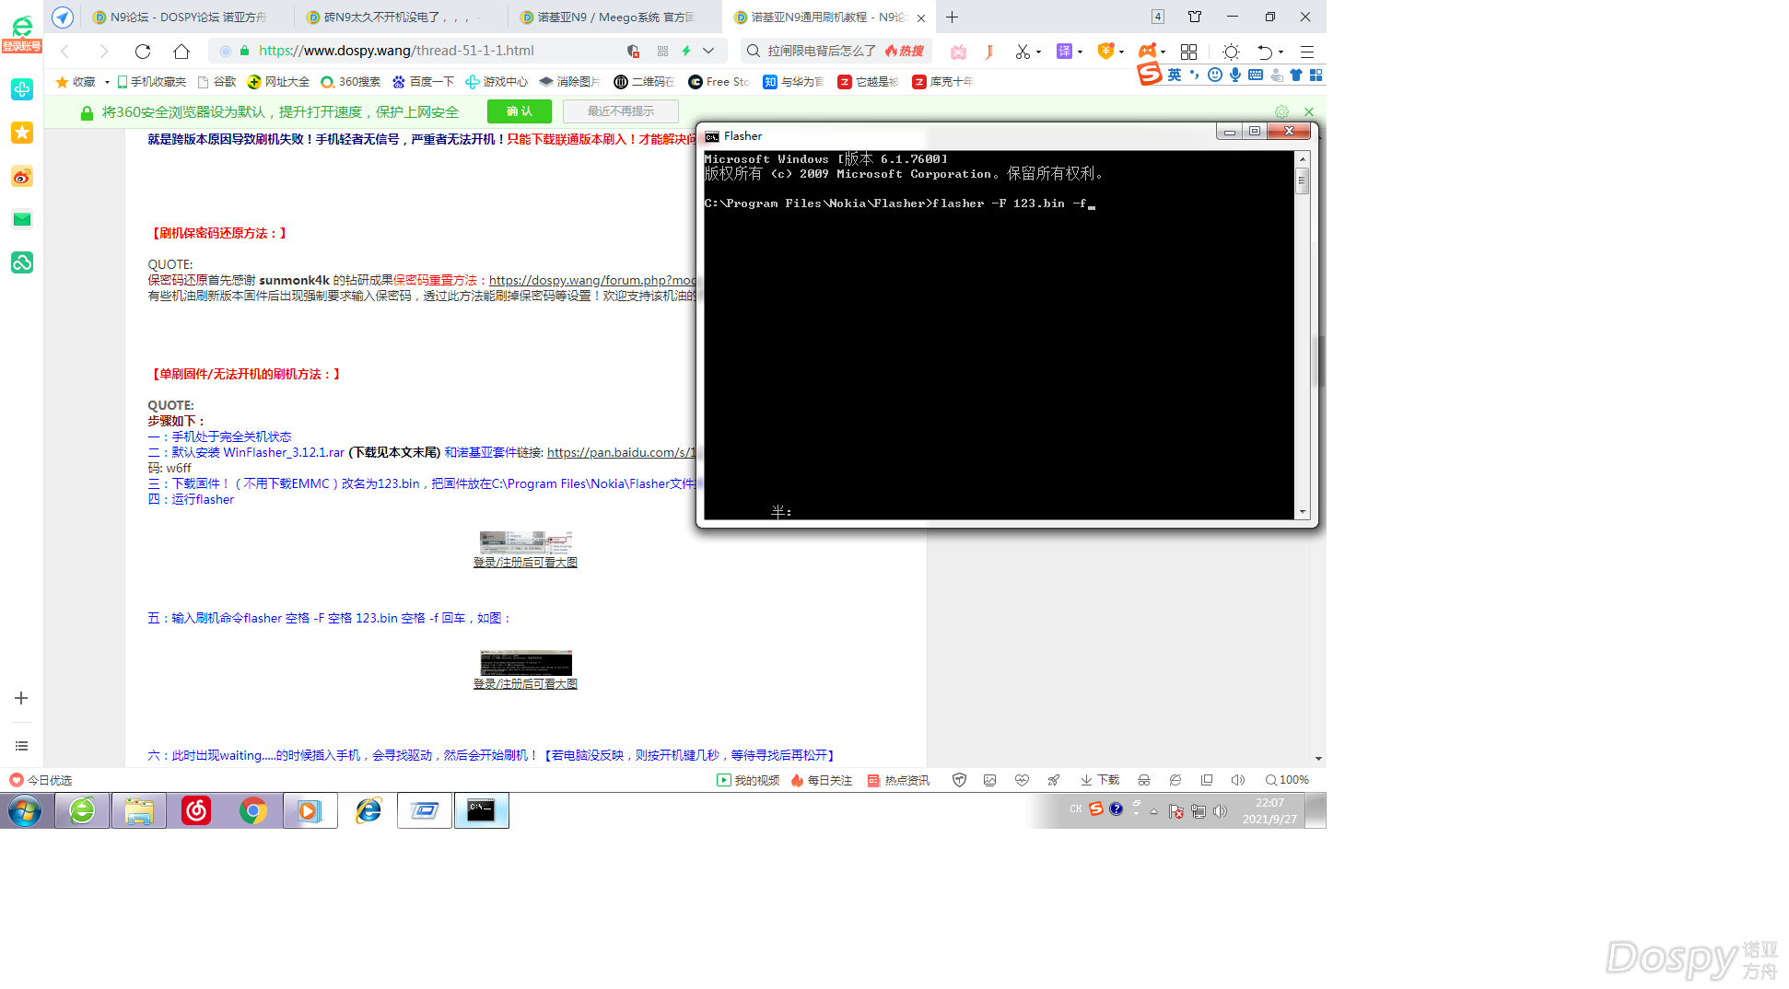This screenshot has height=989, width=1789.
Task: Open 每日关注 in status bar
Action: coord(822,780)
